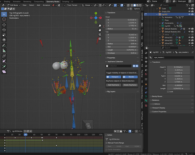Viewport: 195px width, 155px height.
Task: Hide Cube in viewport via eye icon
Action: pos(189,9)
